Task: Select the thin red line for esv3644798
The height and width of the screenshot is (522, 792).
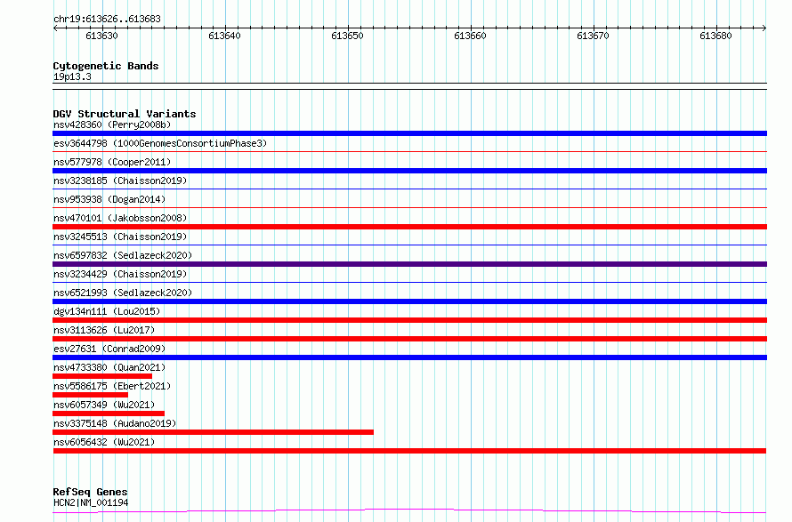Action: tap(409, 151)
